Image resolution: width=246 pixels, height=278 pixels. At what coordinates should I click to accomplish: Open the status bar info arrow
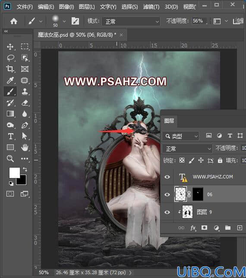tap(130, 272)
